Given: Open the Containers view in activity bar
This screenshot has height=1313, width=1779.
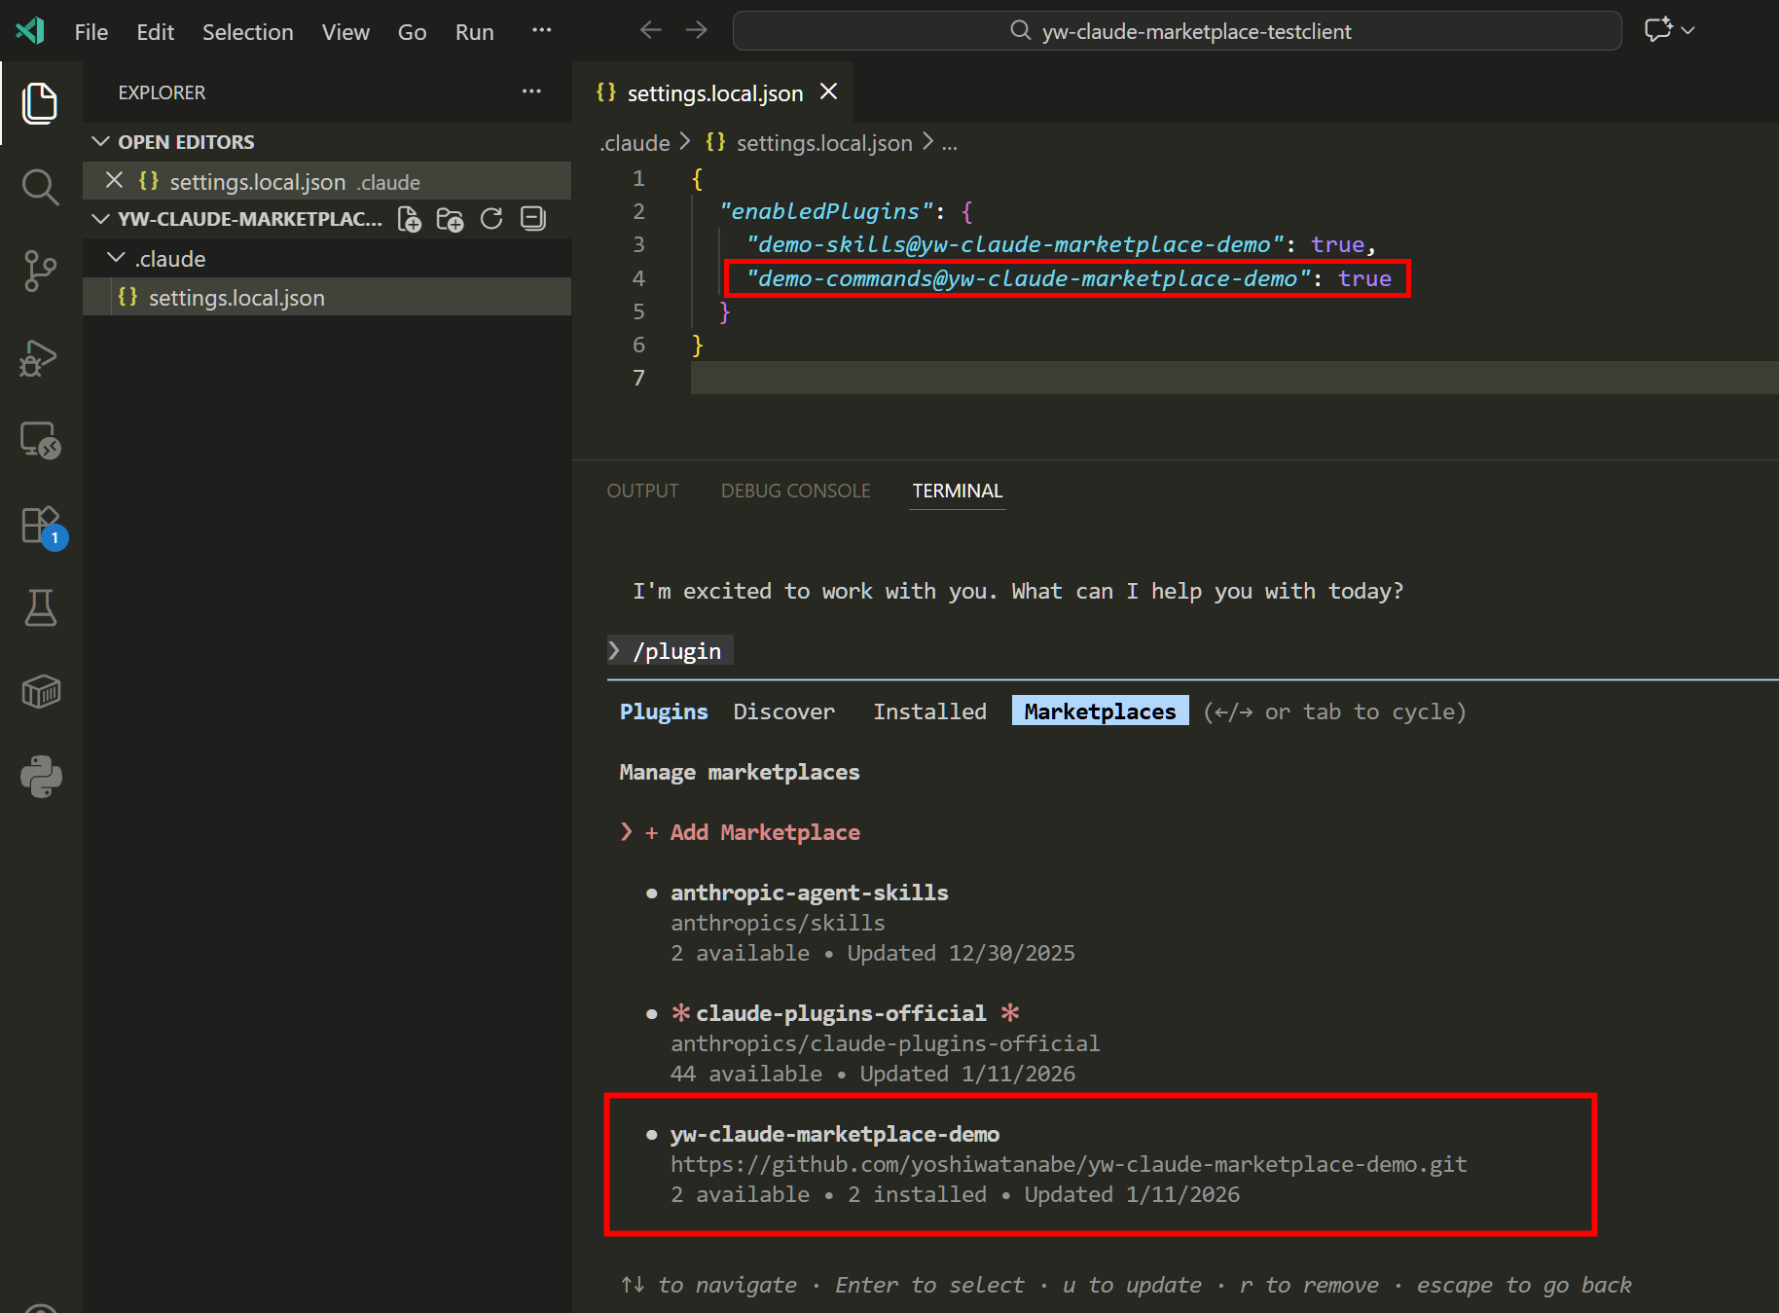Looking at the screenshot, I should coord(40,692).
